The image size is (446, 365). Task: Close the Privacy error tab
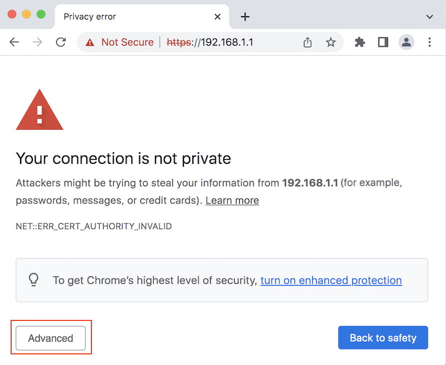(218, 17)
